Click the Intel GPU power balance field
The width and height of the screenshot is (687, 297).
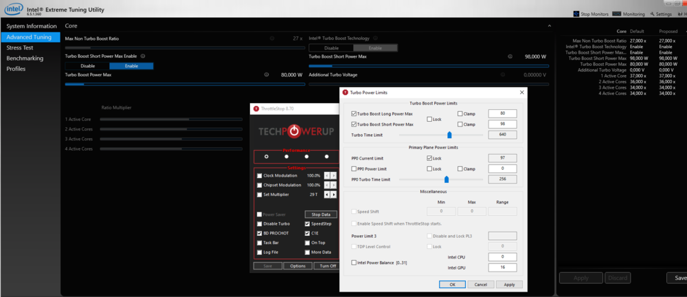(502, 267)
